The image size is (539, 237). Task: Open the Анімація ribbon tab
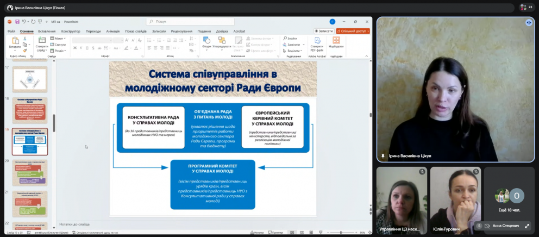tap(113, 31)
